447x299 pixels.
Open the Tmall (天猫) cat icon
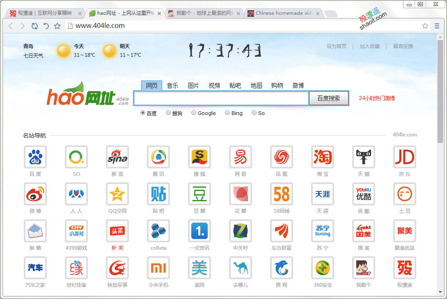pos(364,156)
